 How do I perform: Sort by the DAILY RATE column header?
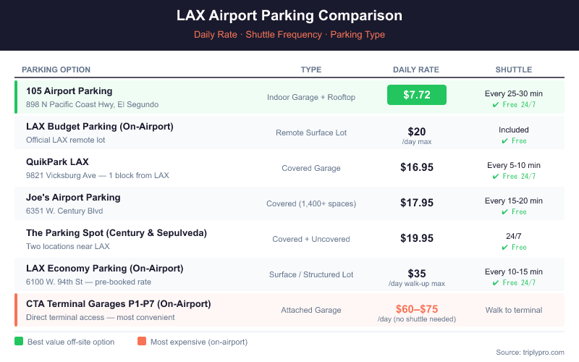click(416, 70)
